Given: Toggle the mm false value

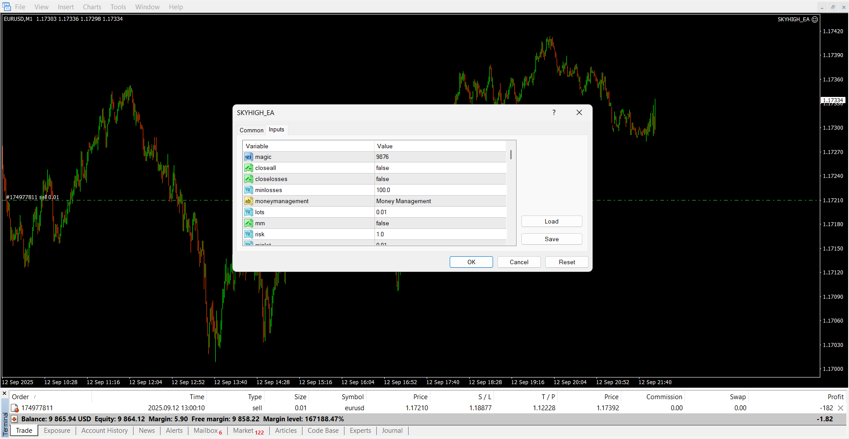Looking at the screenshot, I should [x=382, y=223].
